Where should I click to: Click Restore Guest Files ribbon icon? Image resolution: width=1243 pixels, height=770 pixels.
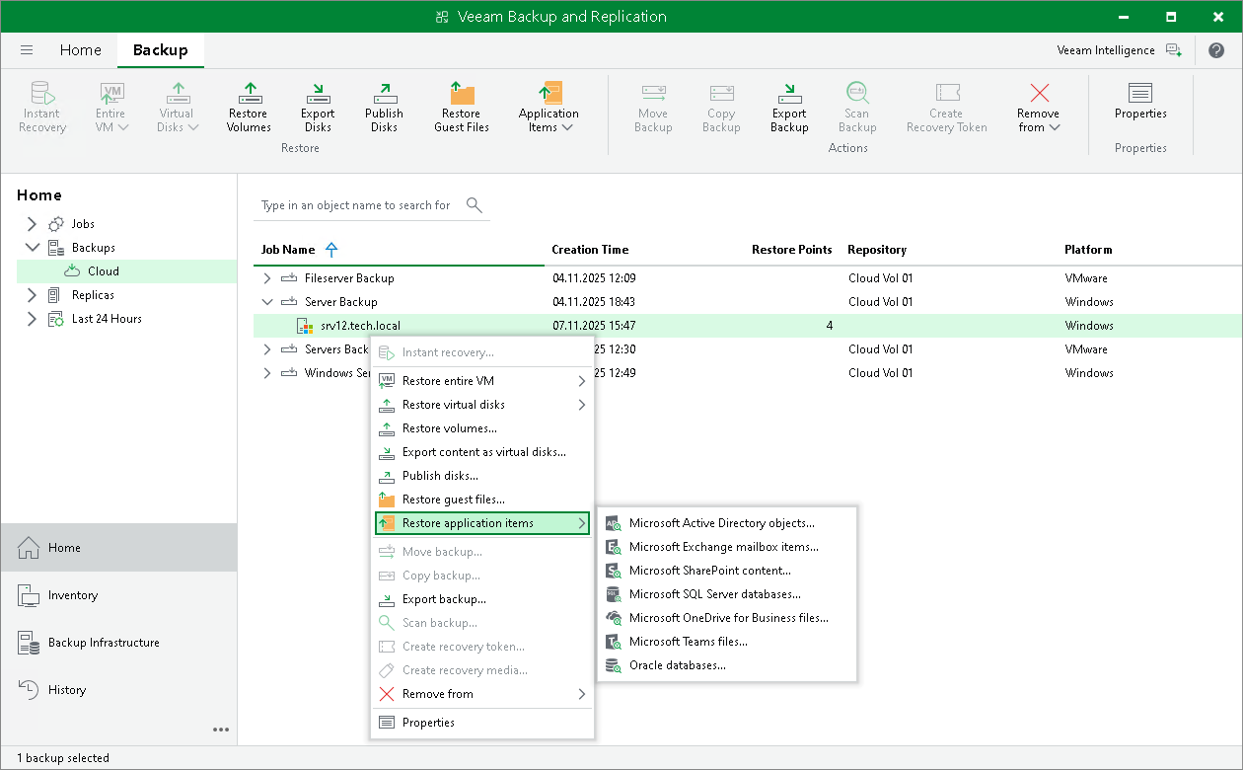point(462,107)
